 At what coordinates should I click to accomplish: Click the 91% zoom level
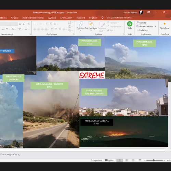click(169, 160)
